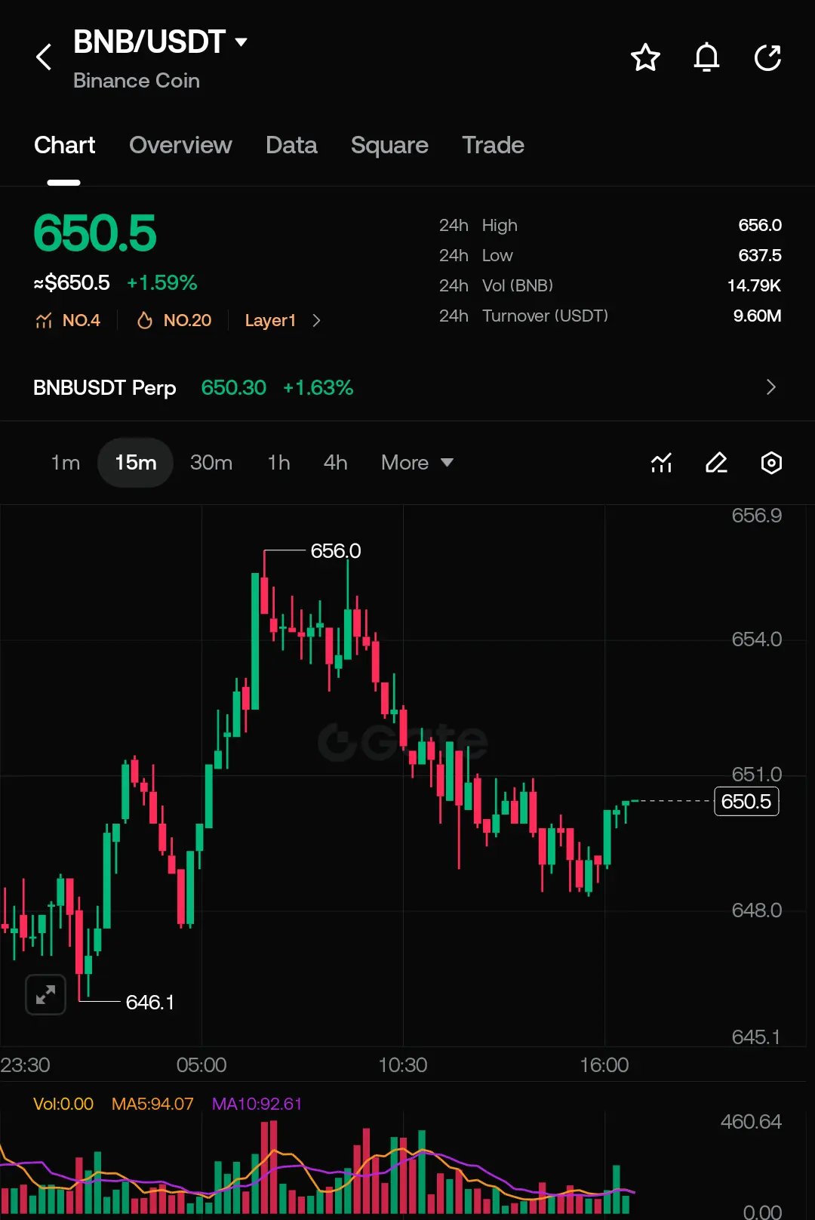
Task: Tap the large 650.5 price
Action: pos(95,233)
